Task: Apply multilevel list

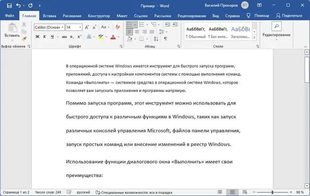Action: pos(153,25)
